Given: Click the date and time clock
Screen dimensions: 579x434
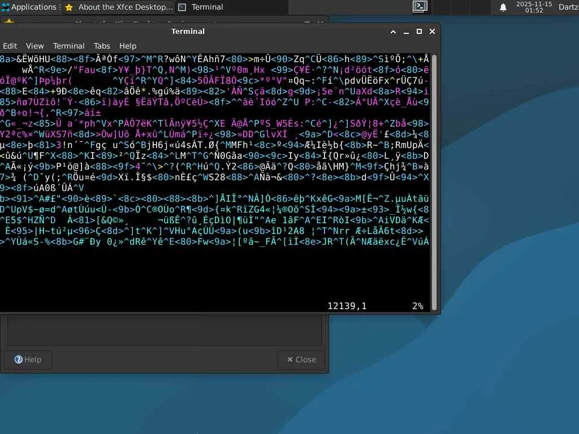Looking at the screenshot, I should click(x=534, y=7).
